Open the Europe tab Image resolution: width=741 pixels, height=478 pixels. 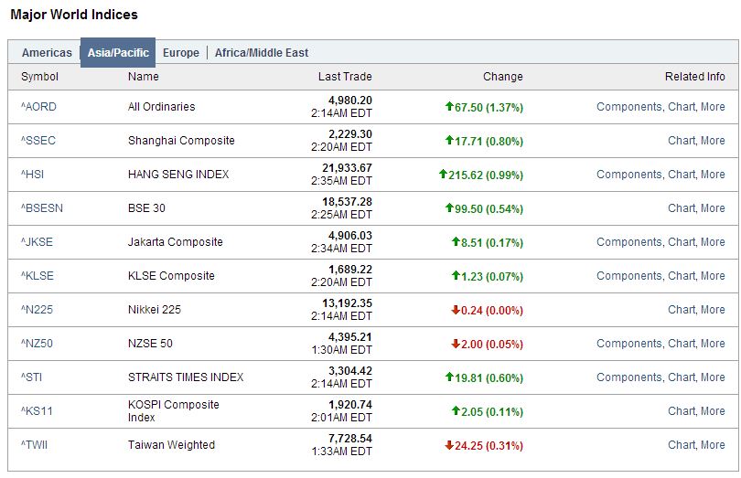click(x=180, y=53)
